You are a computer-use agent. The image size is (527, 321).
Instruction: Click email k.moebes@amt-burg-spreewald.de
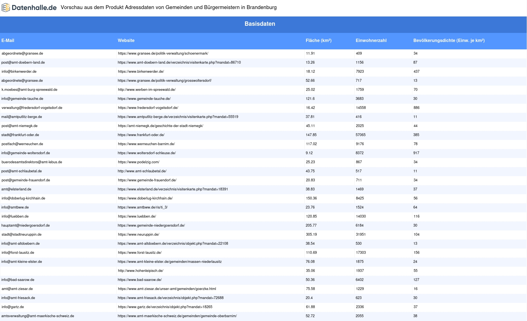[29, 90]
